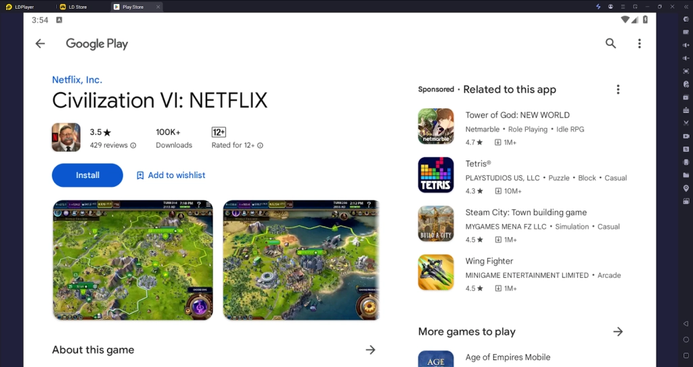Click the 100K+ Downloads text
The image size is (693, 367).
pos(174,138)
